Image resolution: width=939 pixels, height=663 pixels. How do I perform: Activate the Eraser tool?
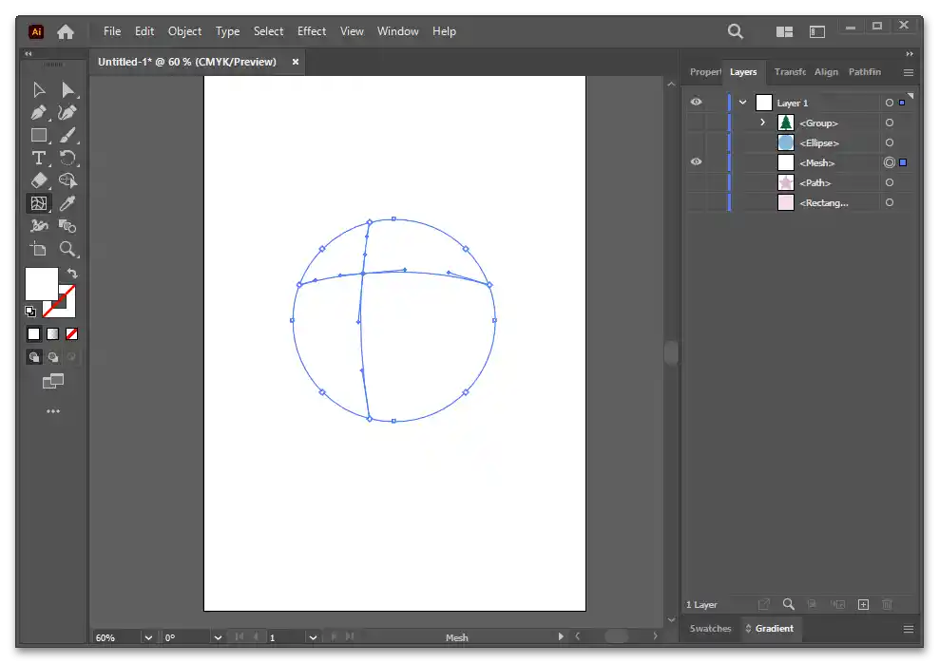click(39, 180)
